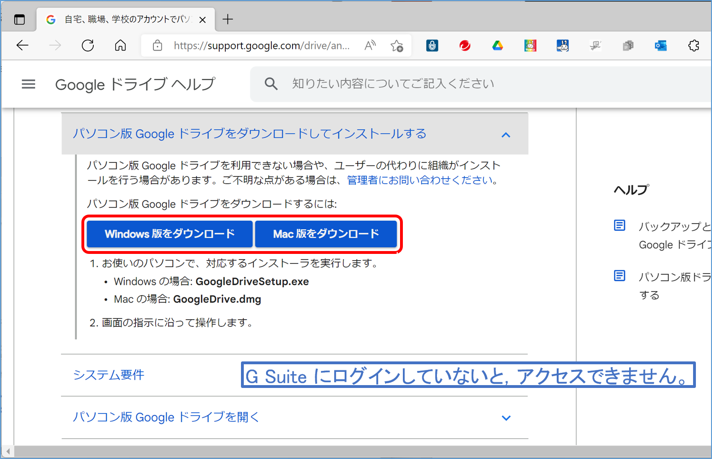Open the Google help hamburger menu
This screenshot has width=712, height=459.
(x=28, y=84)
